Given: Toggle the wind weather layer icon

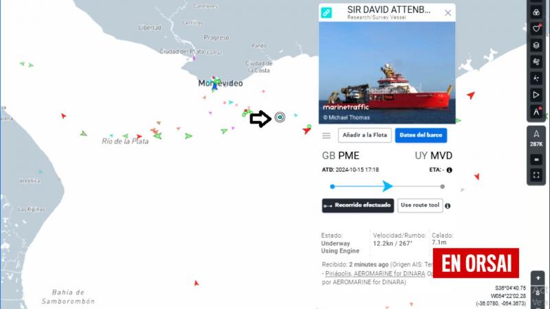Looking at the screenshot, I should (536, 62).
